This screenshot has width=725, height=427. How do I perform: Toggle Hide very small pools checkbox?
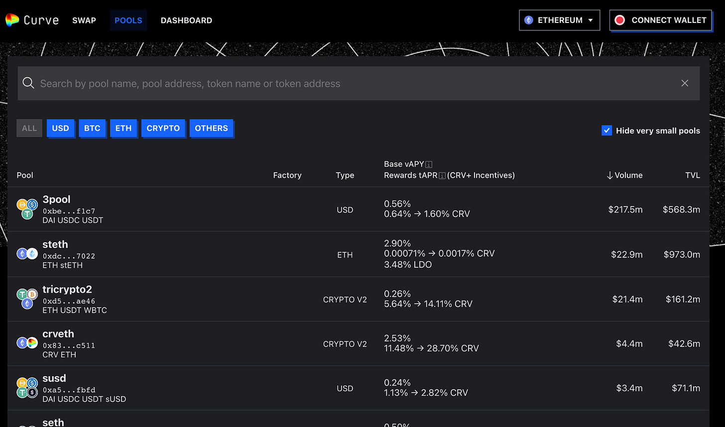click(x=606, y=130)
